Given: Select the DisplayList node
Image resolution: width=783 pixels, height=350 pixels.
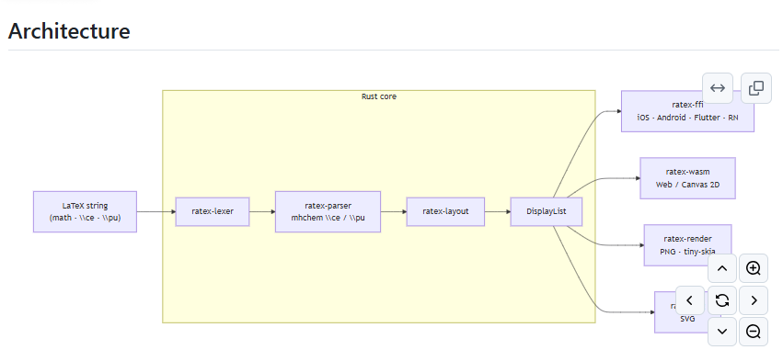Looking at the screenshot, I should pyautogui.click(x=546, y=211).
